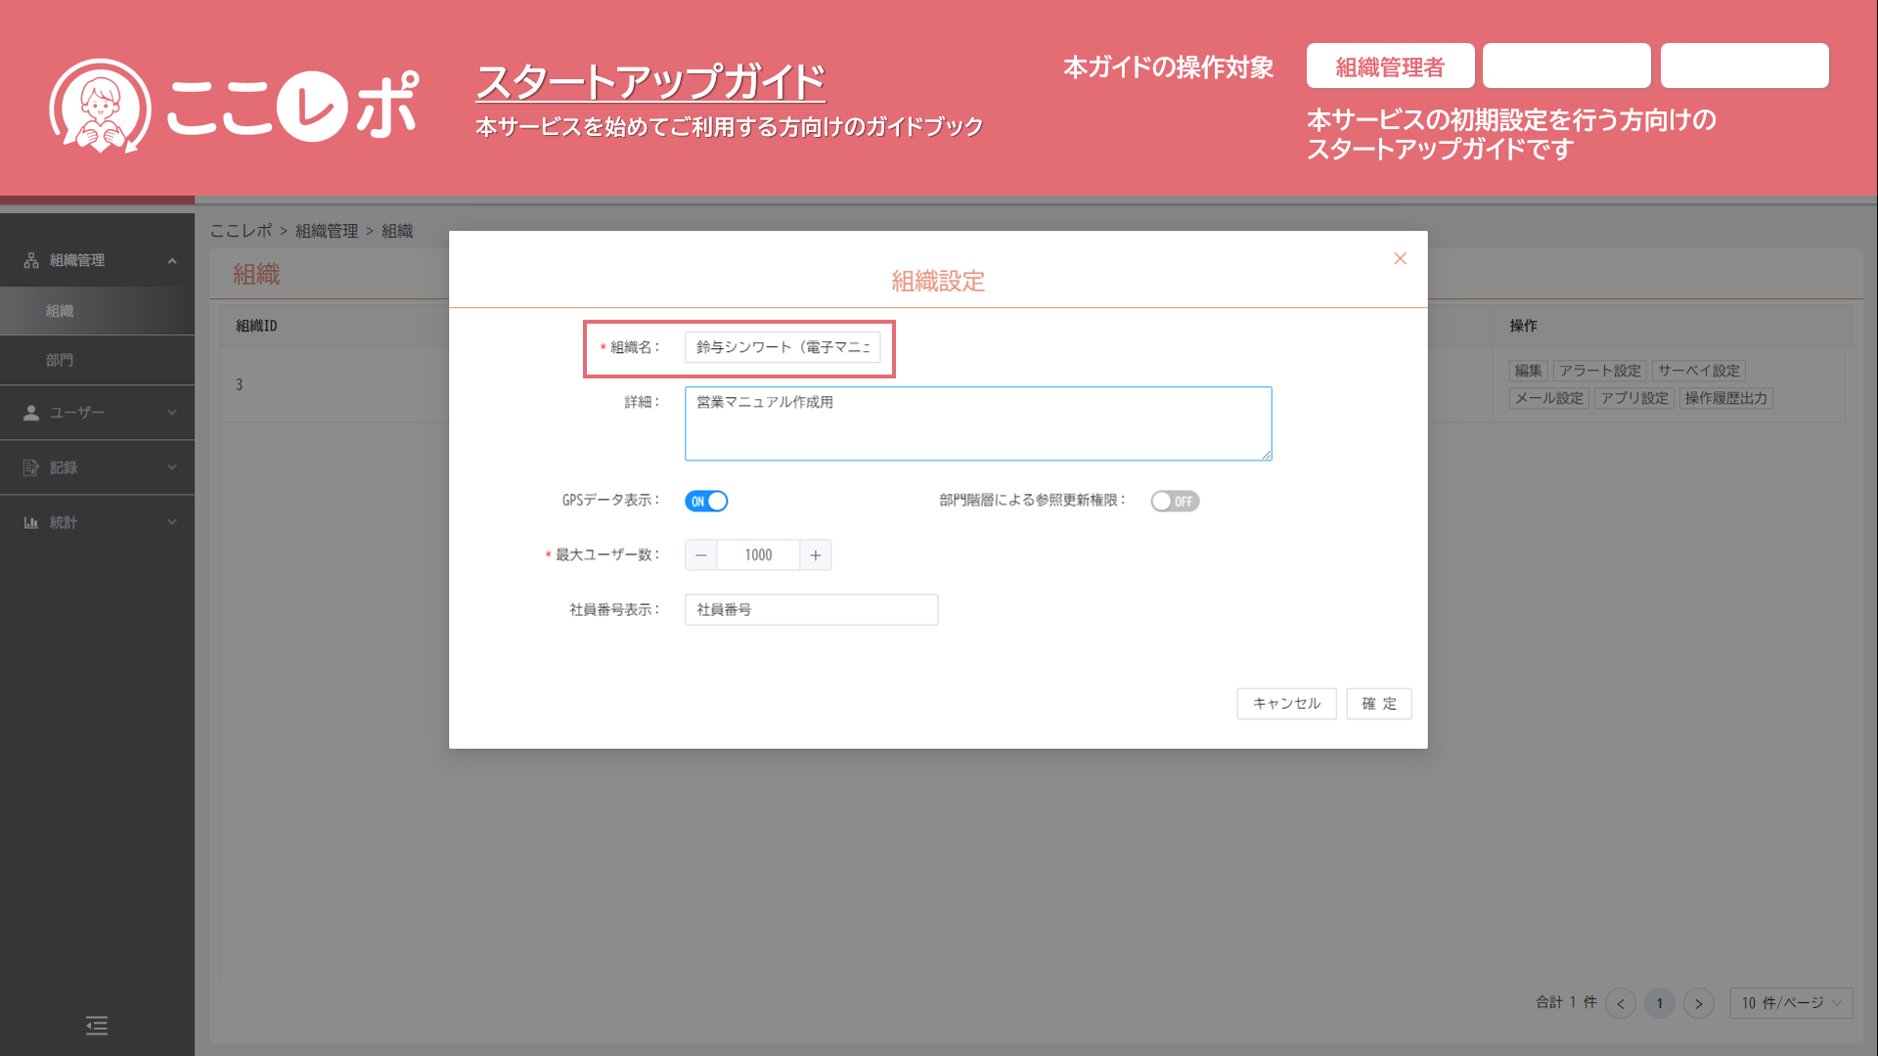Click the 組織管理 sidebar icon

[31, 260]
